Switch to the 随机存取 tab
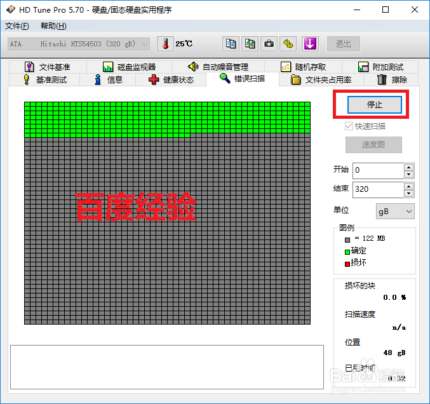 pyautogui.click(x=304, y=67)
